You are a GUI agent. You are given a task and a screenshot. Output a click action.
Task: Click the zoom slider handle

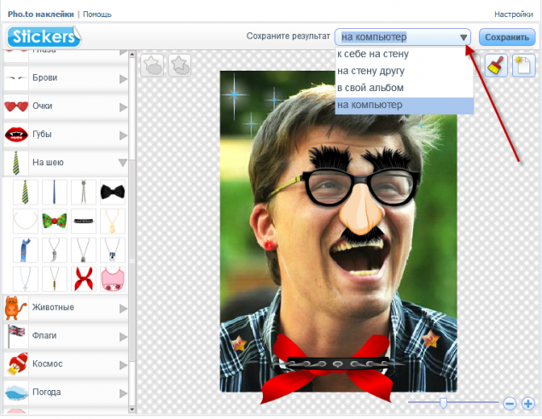click(x=443, y=403)
